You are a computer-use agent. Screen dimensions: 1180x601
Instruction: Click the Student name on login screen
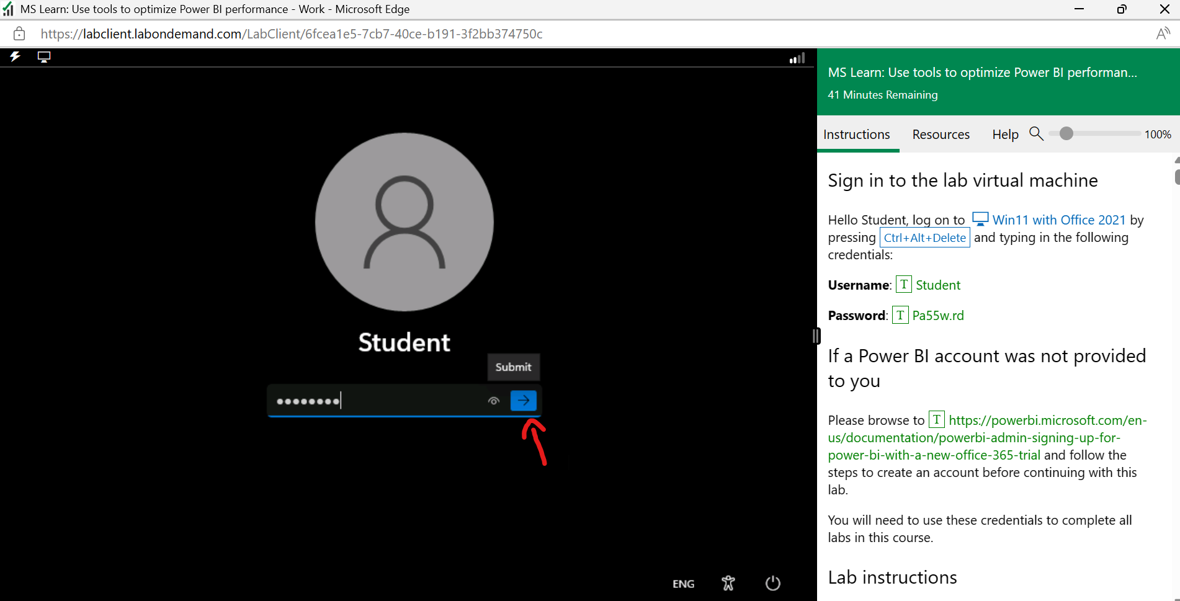(x=405, y=342)
